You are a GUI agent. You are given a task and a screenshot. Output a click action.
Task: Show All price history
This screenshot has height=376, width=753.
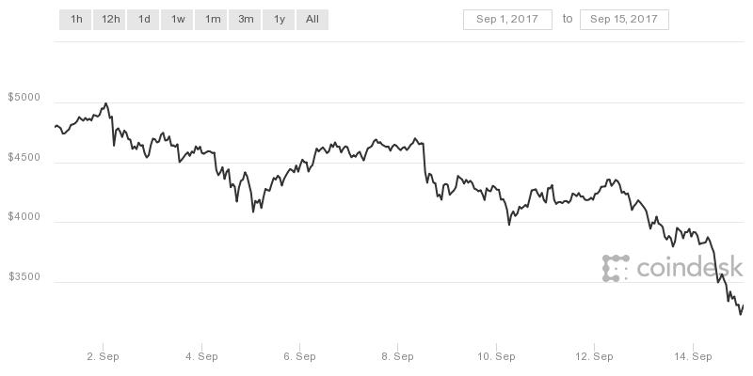(312, 20)
